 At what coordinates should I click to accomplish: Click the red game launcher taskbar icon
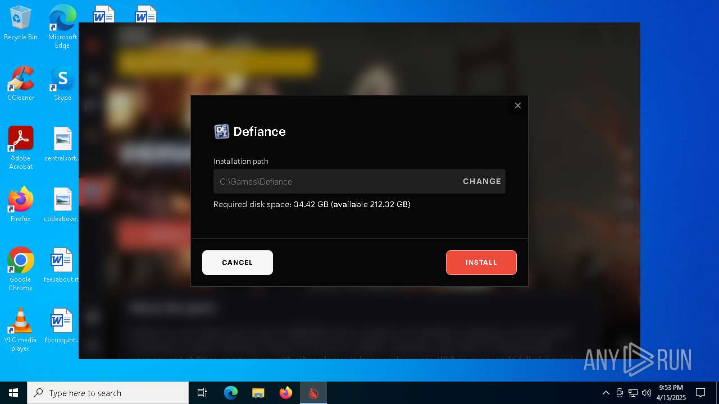[x=313, y=393]
